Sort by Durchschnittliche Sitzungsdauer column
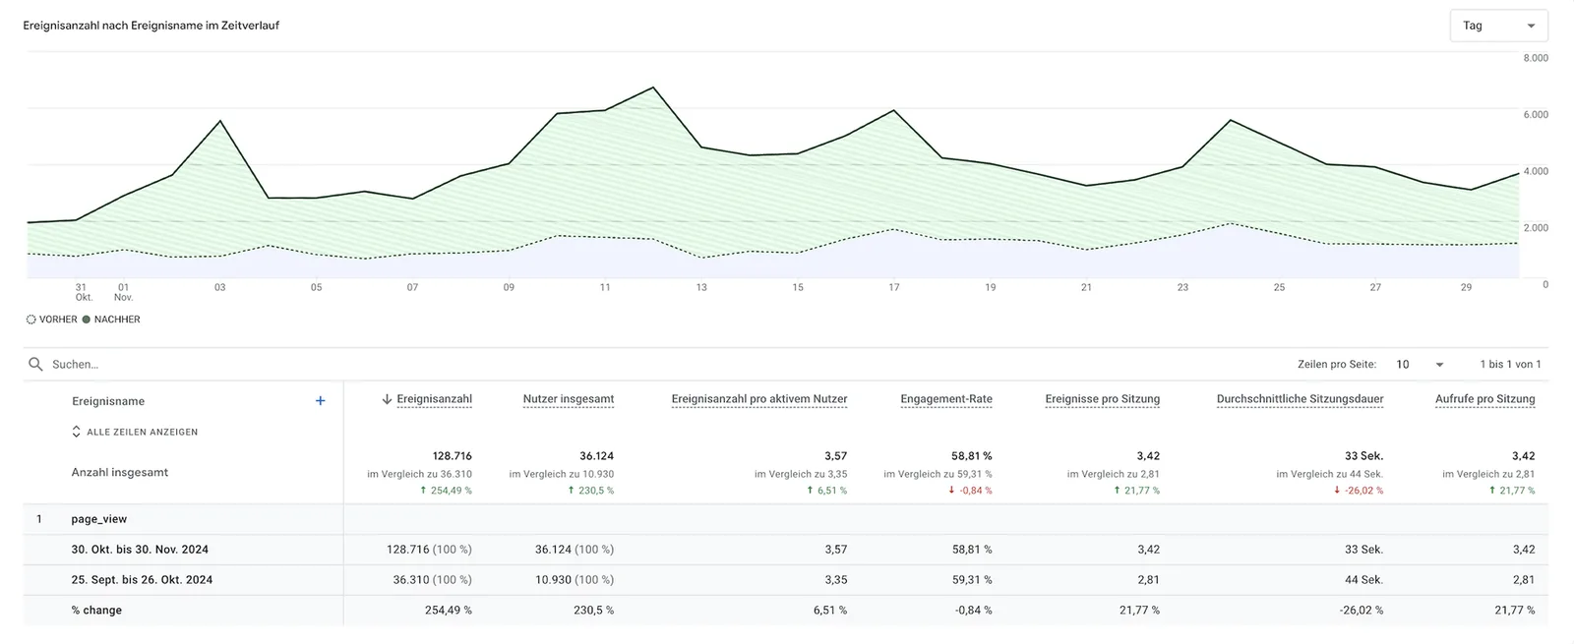Screen dimensions: 1574x644 pyautogui.click(x=1301, y=399)
